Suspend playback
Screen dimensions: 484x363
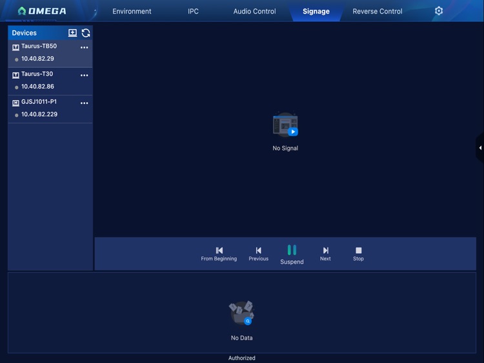(292, 254)
